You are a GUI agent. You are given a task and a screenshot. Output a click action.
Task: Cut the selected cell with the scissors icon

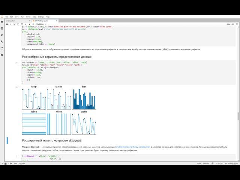coord(14,24)
